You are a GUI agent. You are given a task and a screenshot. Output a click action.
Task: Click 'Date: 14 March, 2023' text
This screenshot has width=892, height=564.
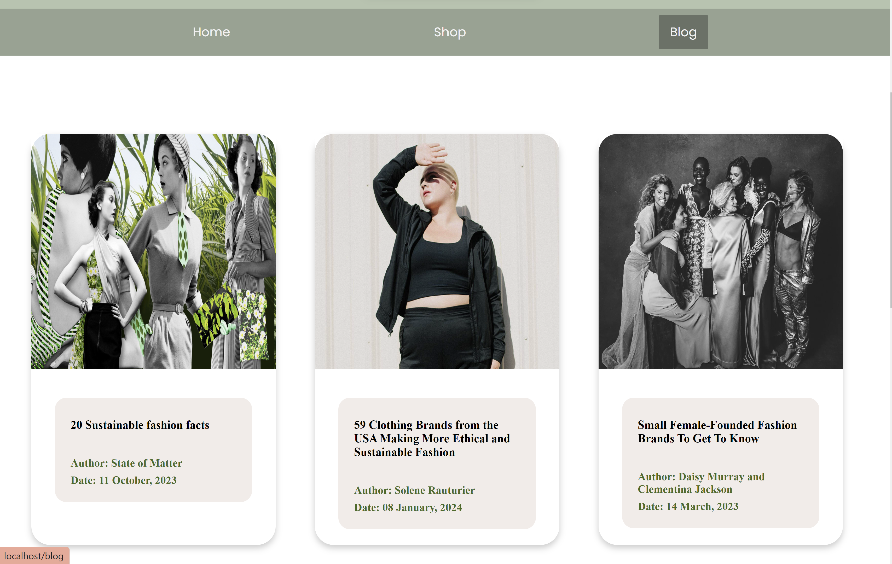click(688, 506)
